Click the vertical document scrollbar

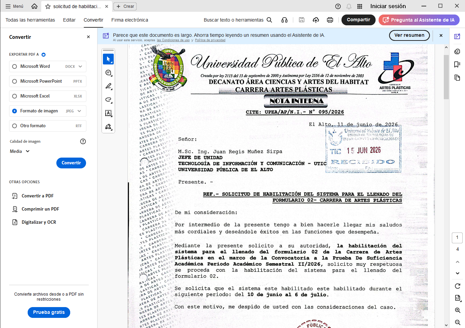[446, 77]
